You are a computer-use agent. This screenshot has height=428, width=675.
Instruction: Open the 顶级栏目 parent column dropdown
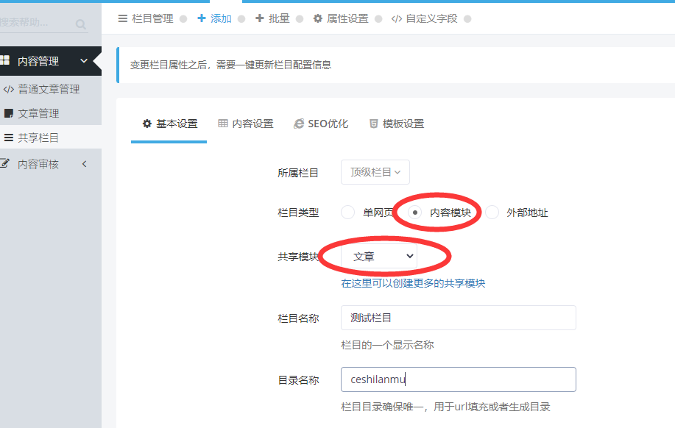pyautogui.click(x=375, y=172)
